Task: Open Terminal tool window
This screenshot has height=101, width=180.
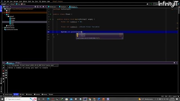Action: point(37,95)
